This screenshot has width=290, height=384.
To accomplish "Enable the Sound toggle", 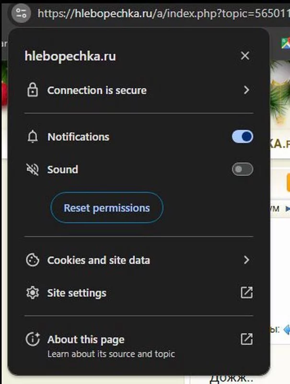I will (x=243, y=169).
